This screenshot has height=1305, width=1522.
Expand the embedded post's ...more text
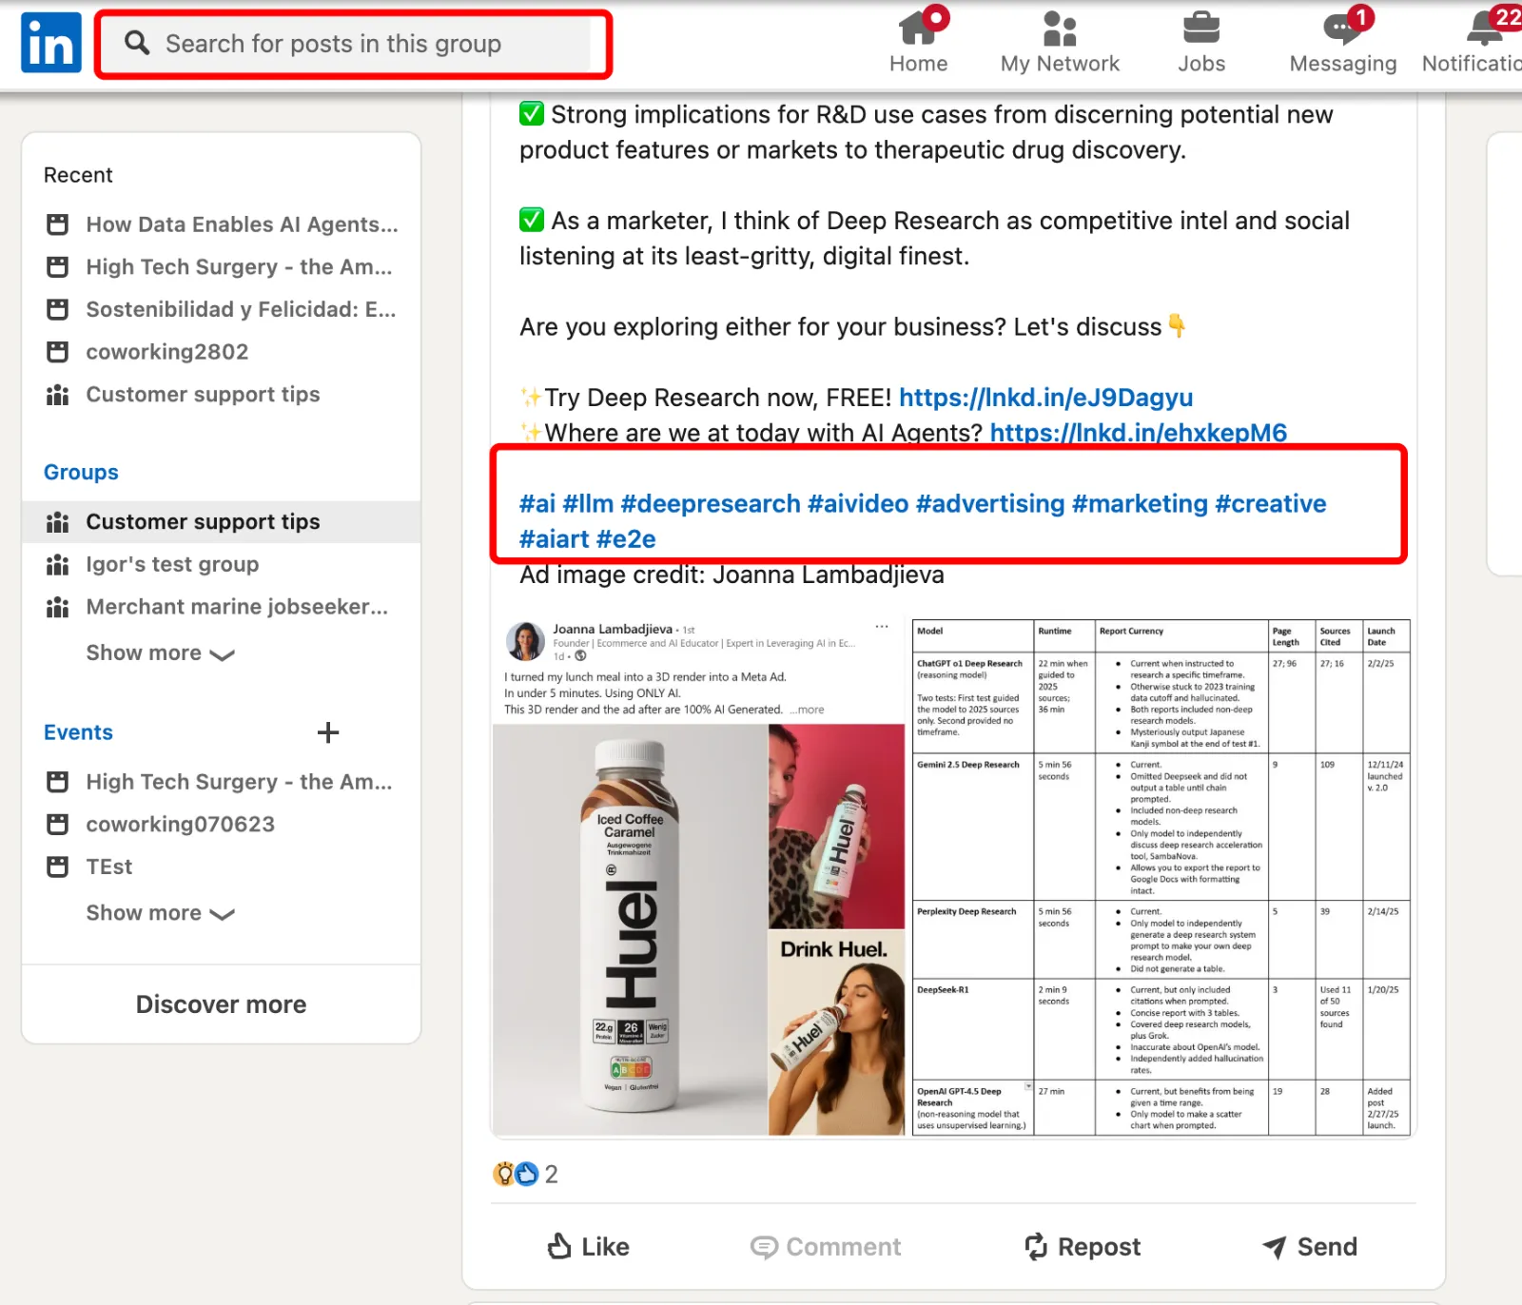(x=808, y=710)
